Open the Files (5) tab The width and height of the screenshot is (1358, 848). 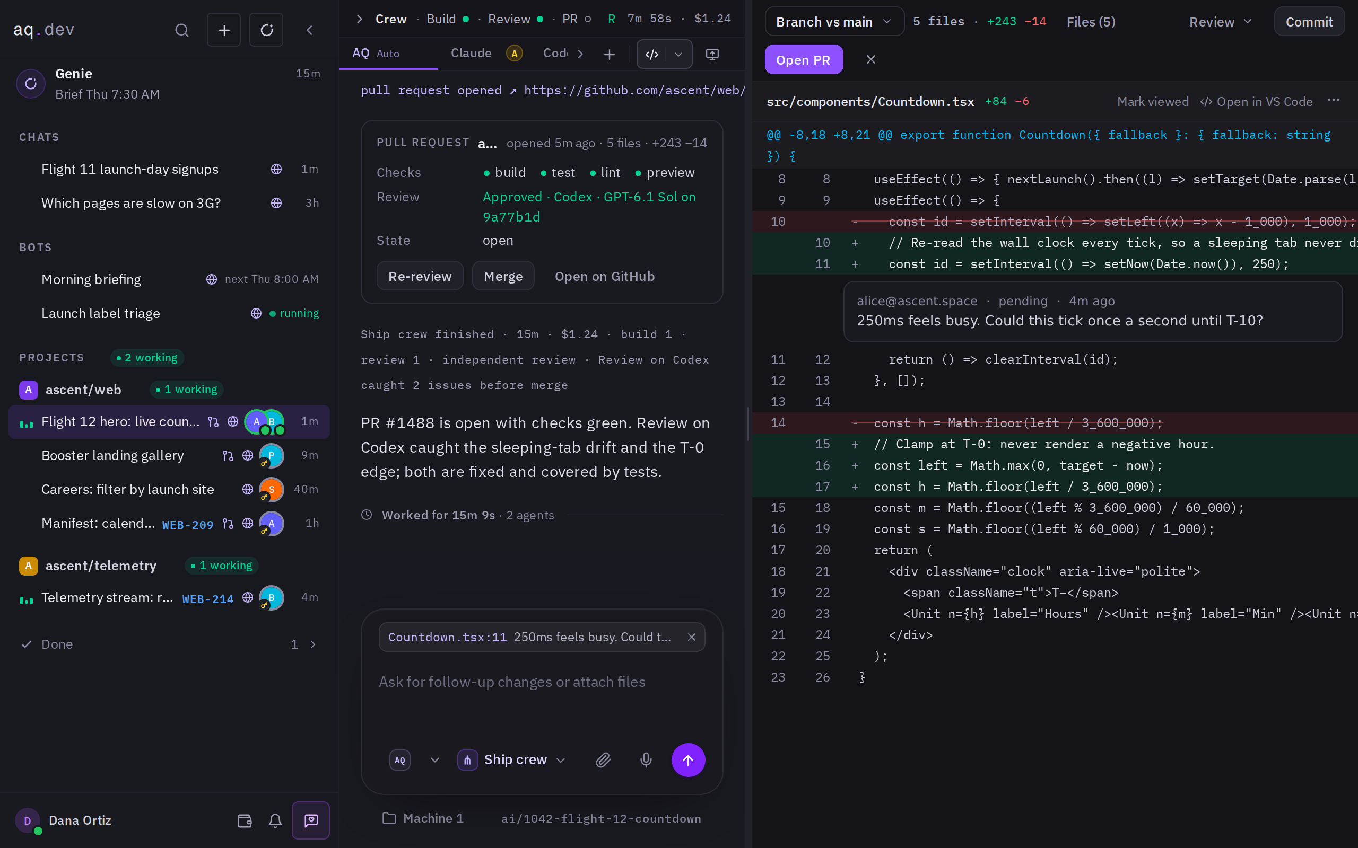(1091, 22)
